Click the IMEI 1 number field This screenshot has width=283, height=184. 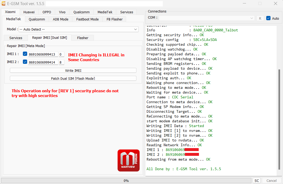(43, 54)
